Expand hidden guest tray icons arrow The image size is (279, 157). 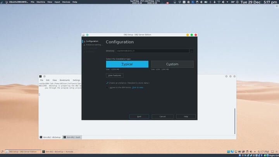(255, 152)
